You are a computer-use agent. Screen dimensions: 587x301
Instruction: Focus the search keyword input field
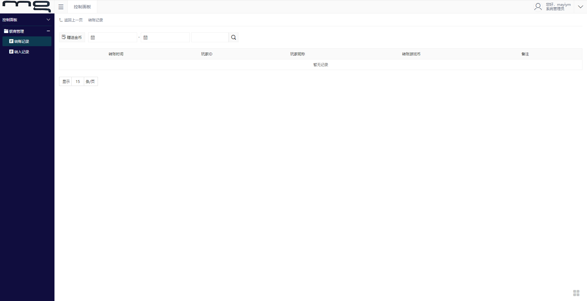point(210,37)
